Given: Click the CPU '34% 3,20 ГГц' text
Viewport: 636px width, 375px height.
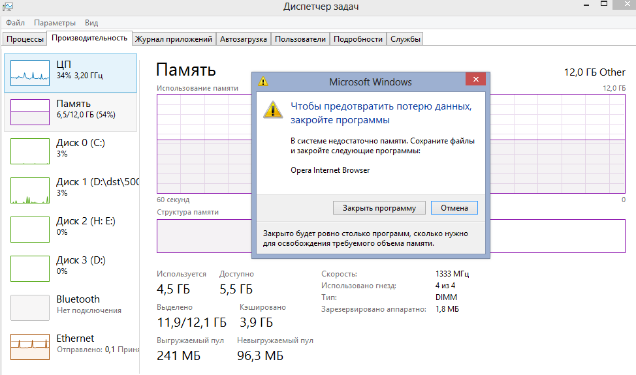Looking at the screenshot, I should [x=80, y=76].
